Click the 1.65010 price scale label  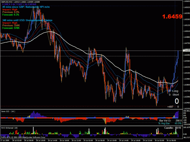pos(187,31)
